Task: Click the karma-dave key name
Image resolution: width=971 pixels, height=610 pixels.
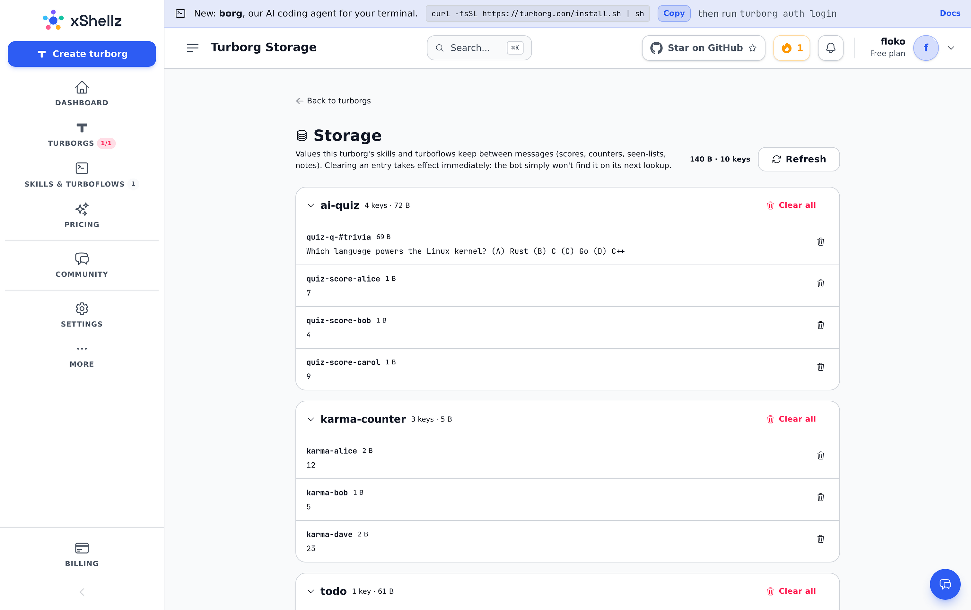Action: point(329,534)
